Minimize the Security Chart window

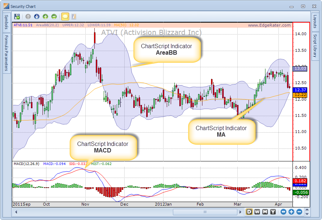point(292,7)
